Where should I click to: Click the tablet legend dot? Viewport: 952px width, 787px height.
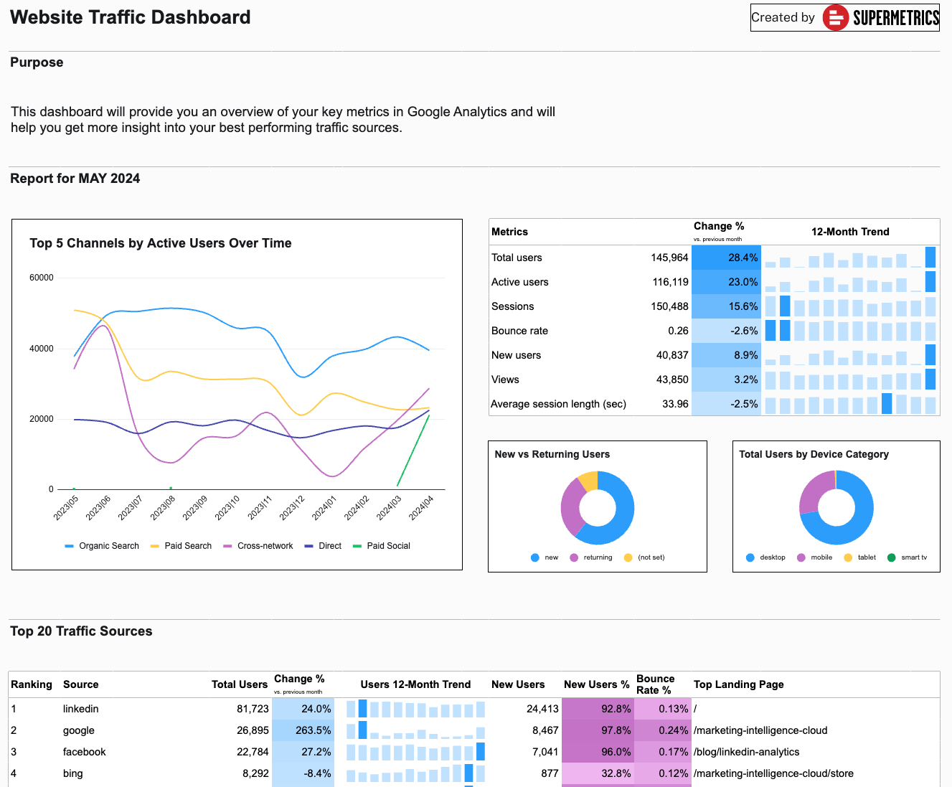(x=848, y=557)
